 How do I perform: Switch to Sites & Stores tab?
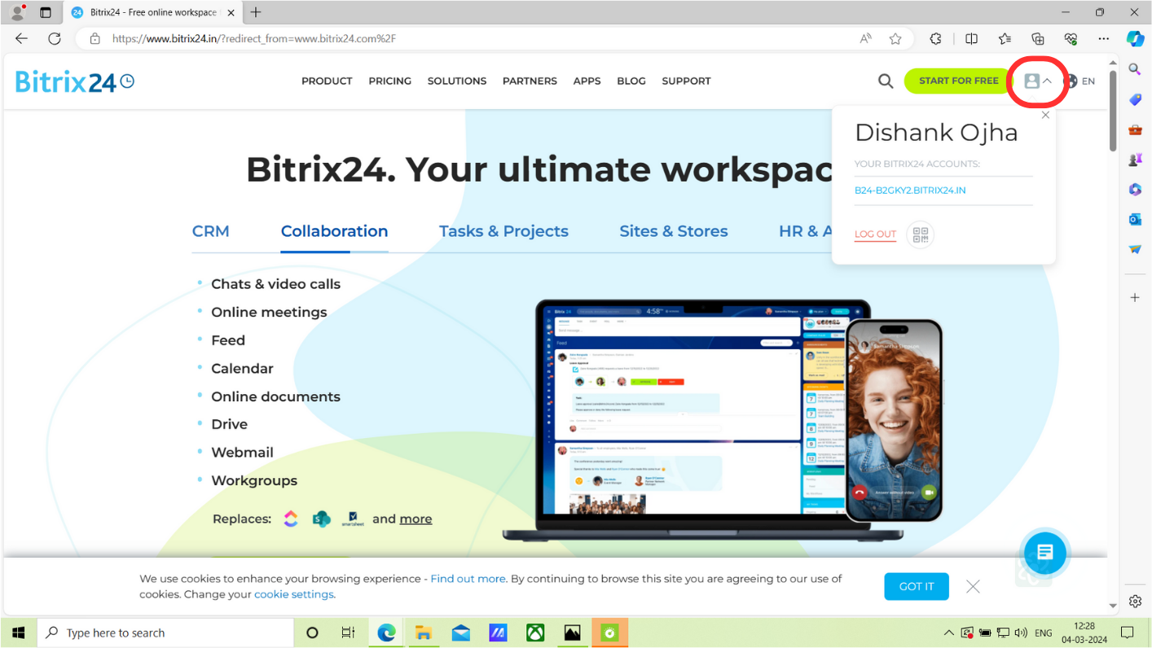click(674, 231)
